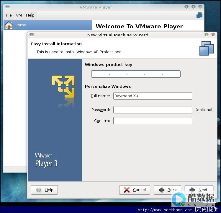This screenshot has width=221, height=213.
Task: Click the Windows product key field
Action: 136,74
